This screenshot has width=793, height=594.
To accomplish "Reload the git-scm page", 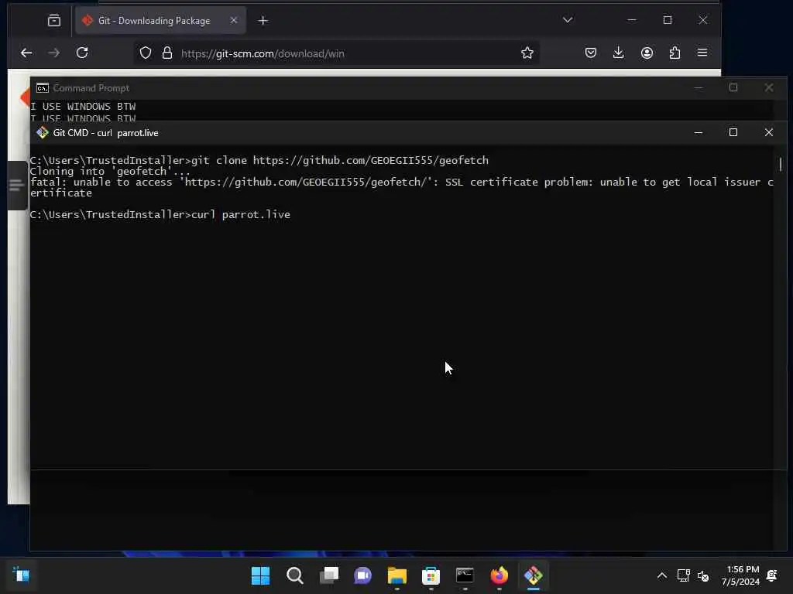I will (x=82, y=53).
